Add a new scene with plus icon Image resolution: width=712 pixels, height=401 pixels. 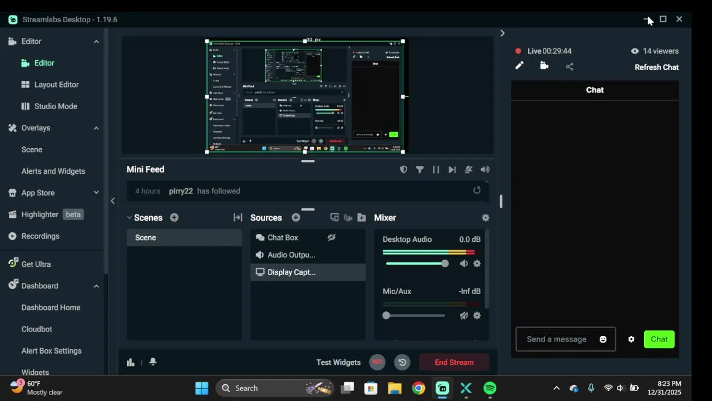tap(174, 218)
